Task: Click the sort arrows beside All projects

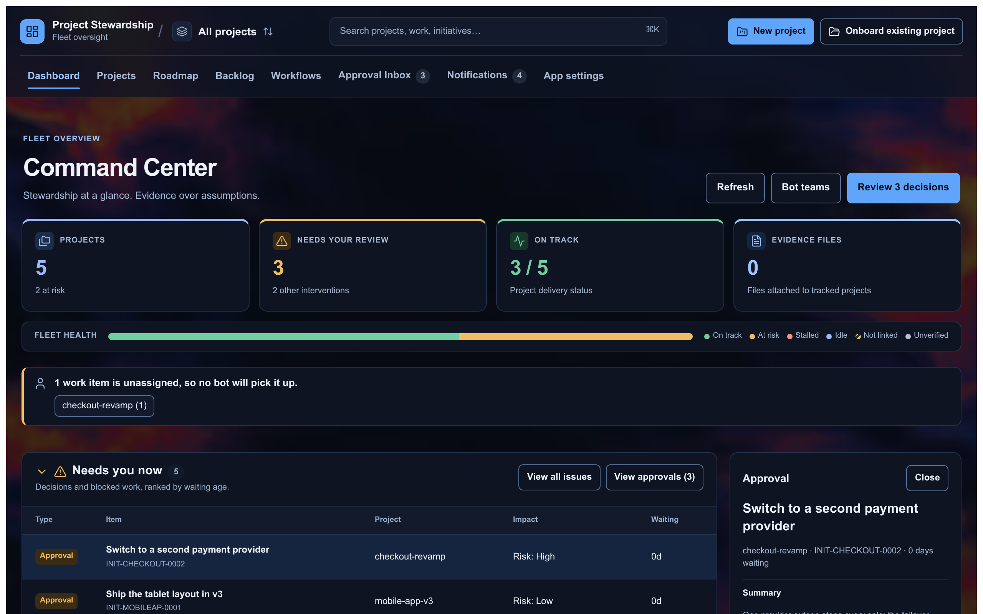Action: 268,31
